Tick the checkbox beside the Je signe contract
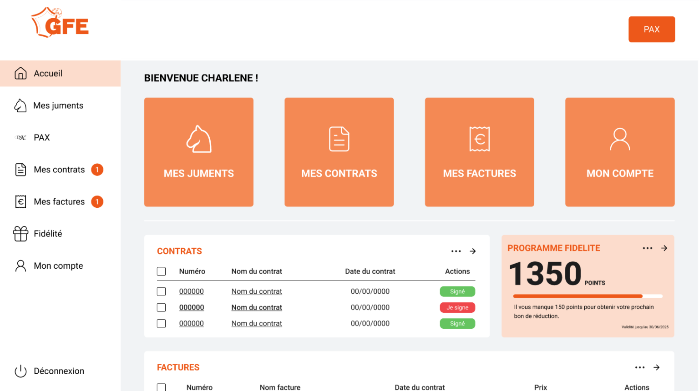Screen dimensions: 699x391 [161, 308]
